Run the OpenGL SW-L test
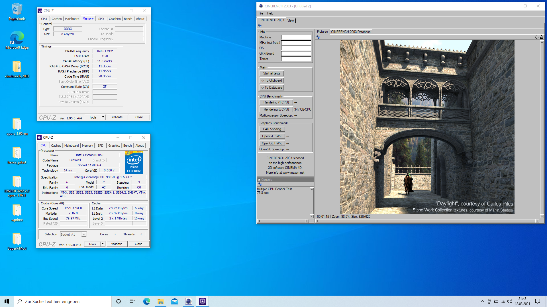547x307 pixels. [x=272, y=136]
